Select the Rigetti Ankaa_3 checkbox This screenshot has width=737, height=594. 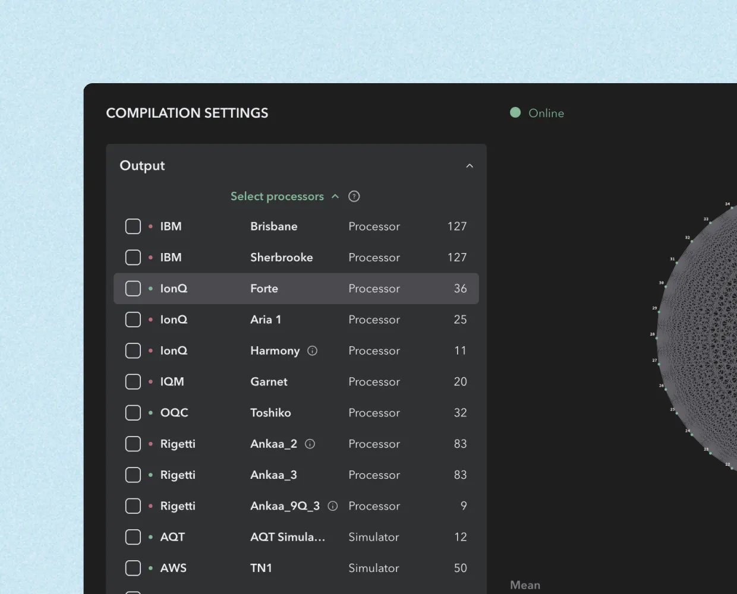point(133,475)
